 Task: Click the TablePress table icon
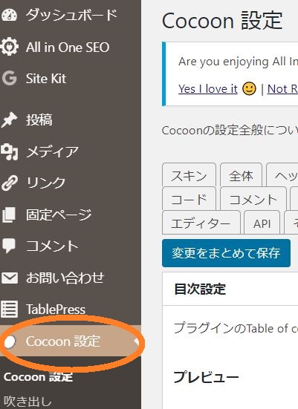10,309
